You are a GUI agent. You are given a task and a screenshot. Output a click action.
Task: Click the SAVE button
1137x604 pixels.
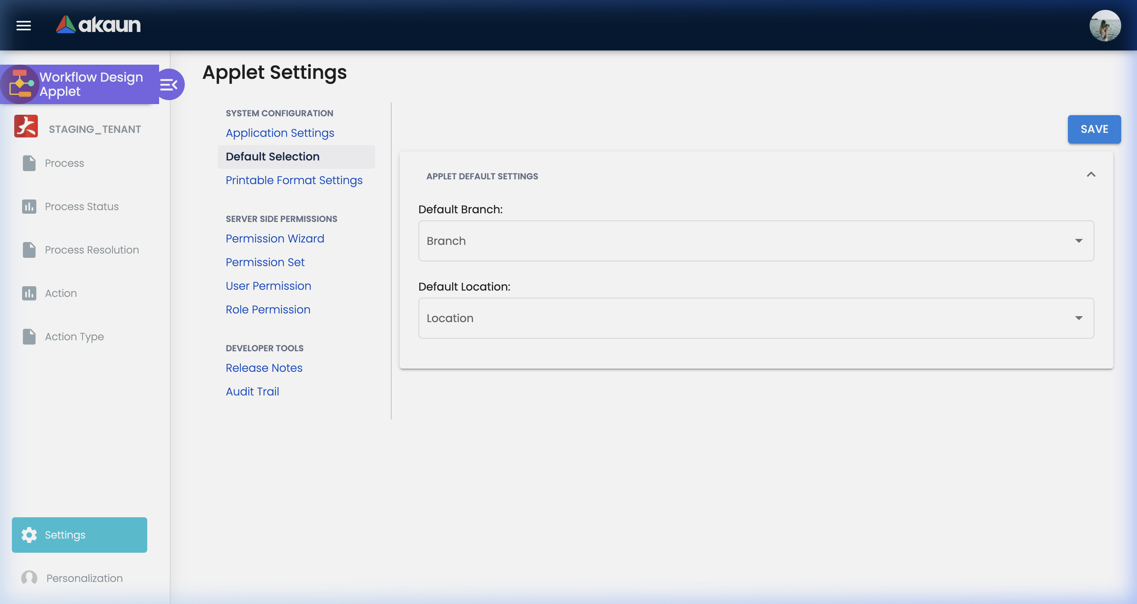(1094, 129)
